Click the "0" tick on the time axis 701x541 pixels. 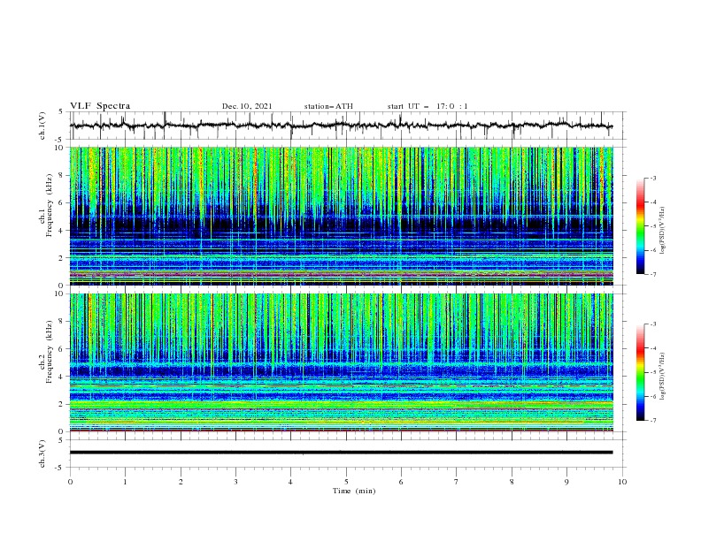[x=70, y=482]
